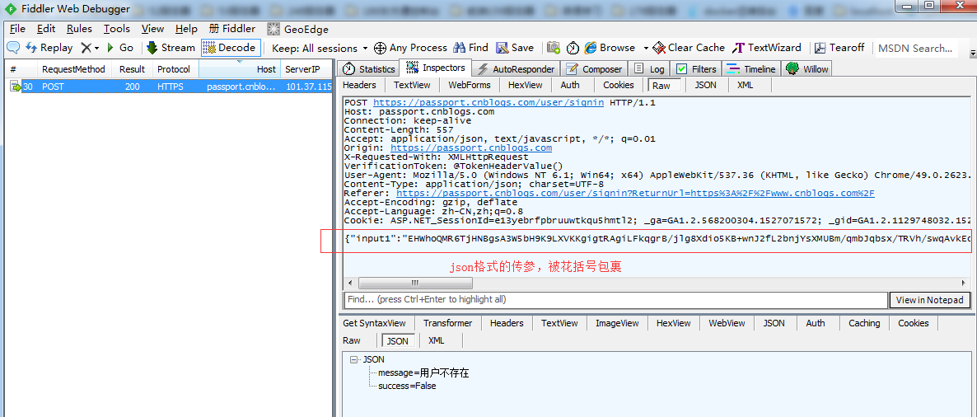The height and width of the screenshot is (417, 977).
Task: Switch to the AutoResponder tab
Action: pos(516,68)
